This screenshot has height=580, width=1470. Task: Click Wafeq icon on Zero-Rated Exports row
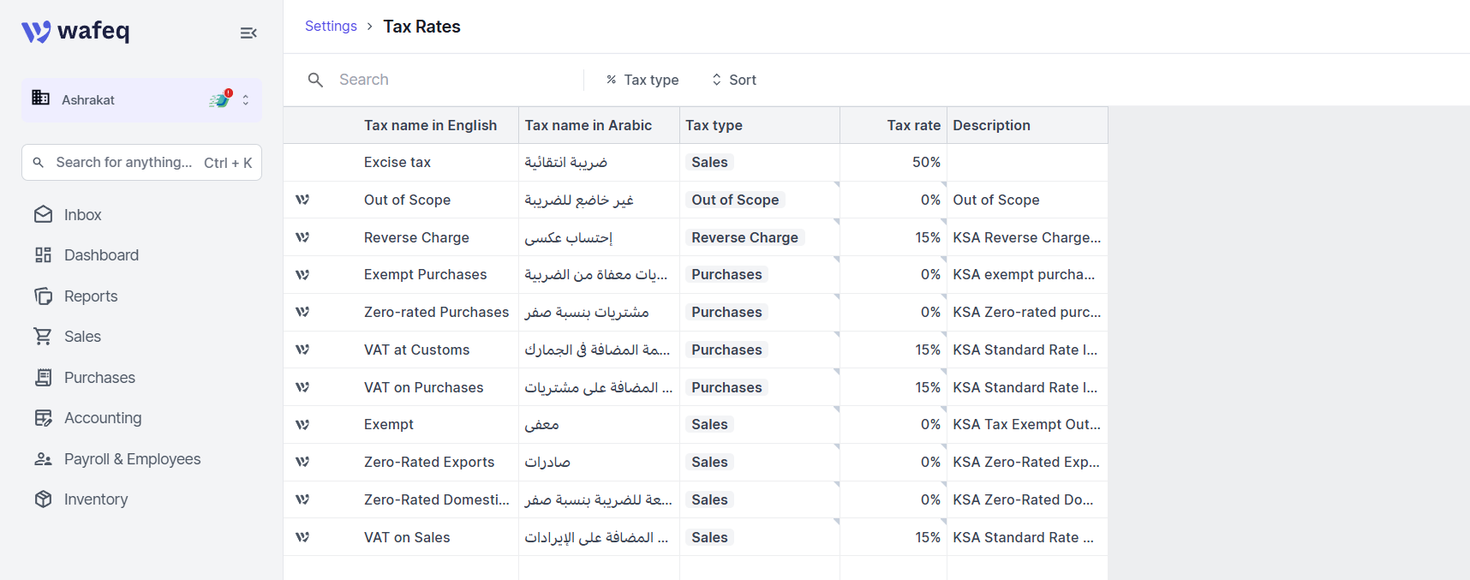pos(302,462)
